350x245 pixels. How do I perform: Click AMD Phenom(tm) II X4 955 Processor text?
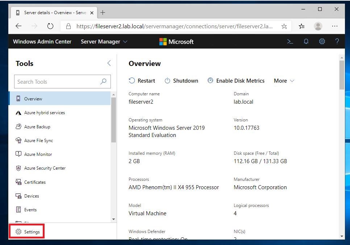point(174,187)
